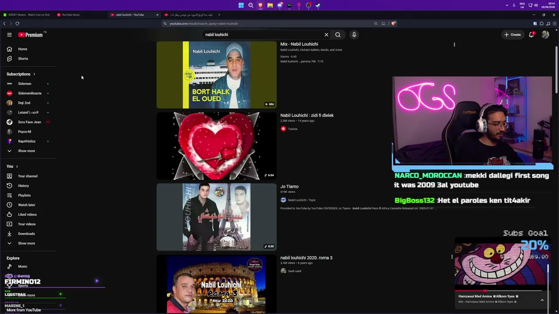Open Steam from the taskbar
The width and height of the screenshot is (559, 314).
pos(318,5)
